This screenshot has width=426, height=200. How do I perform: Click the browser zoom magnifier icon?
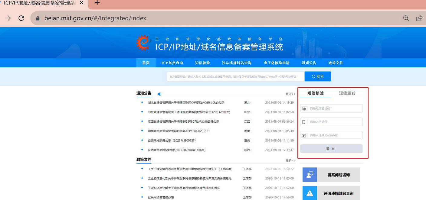point(406,18)
